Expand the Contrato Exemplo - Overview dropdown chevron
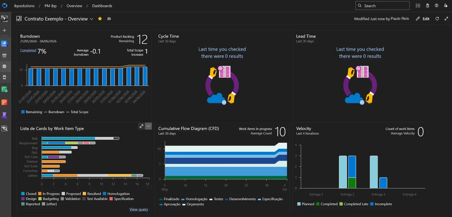The image size is (452, 217). [92, 19]
